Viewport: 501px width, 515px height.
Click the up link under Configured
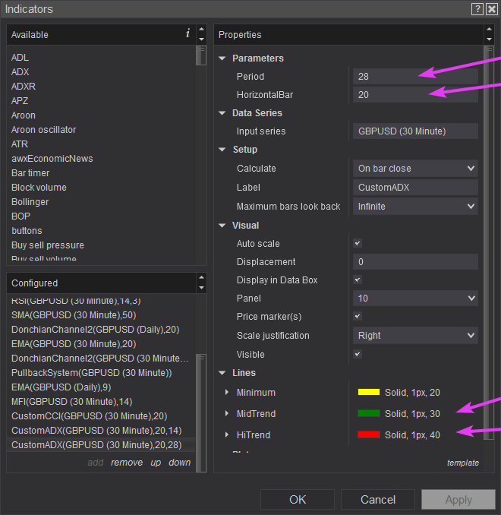click(x=156, y=463)
